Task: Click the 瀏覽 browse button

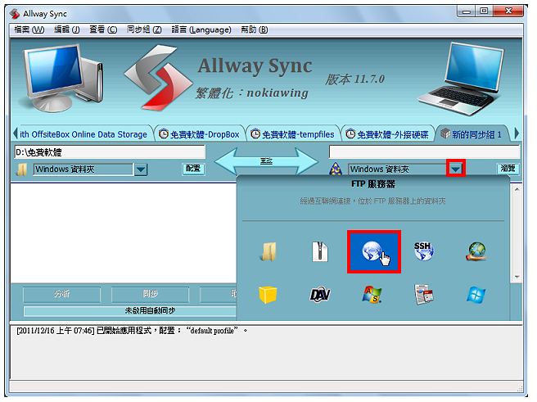Action: [508, 169]
